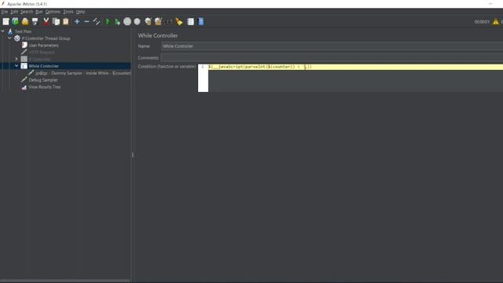Click the Clear results icon
Viewport: 503px width, 283px height.
148,21
